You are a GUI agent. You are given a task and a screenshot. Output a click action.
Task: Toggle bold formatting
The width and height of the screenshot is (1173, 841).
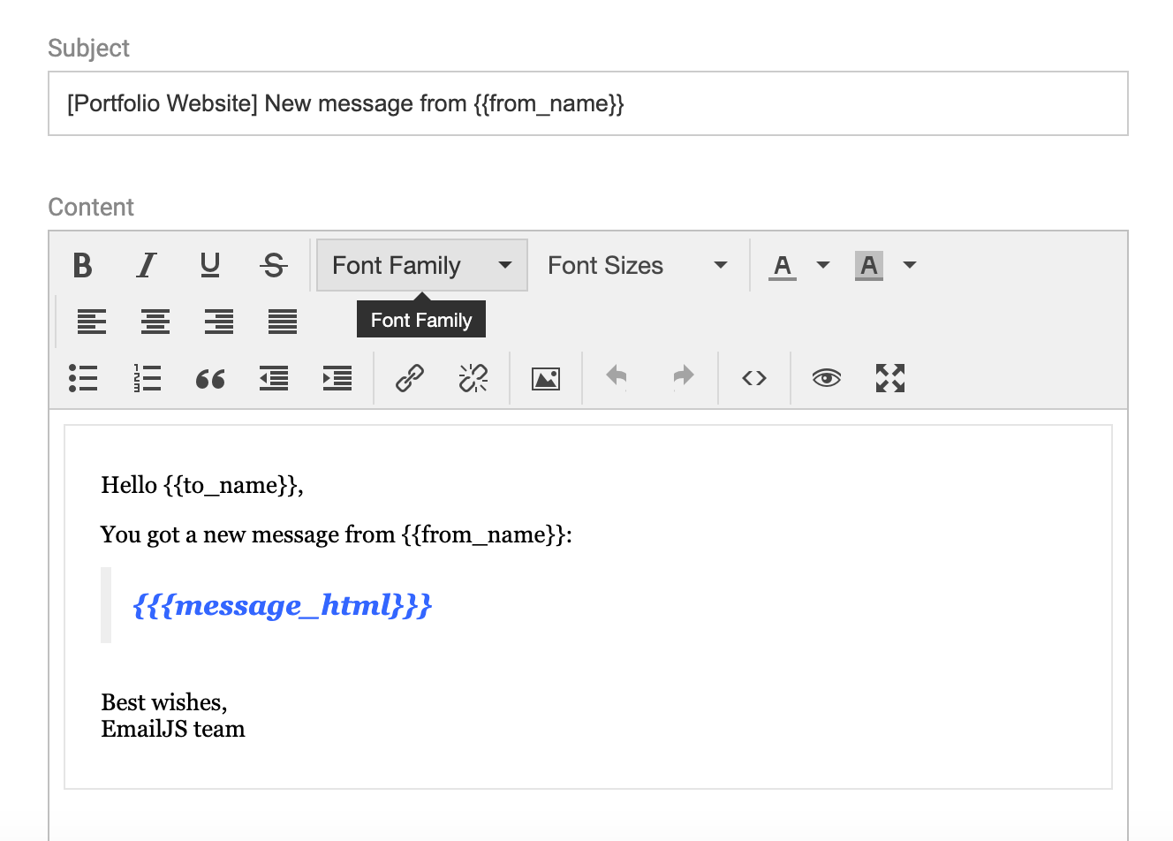pos(82,265)
